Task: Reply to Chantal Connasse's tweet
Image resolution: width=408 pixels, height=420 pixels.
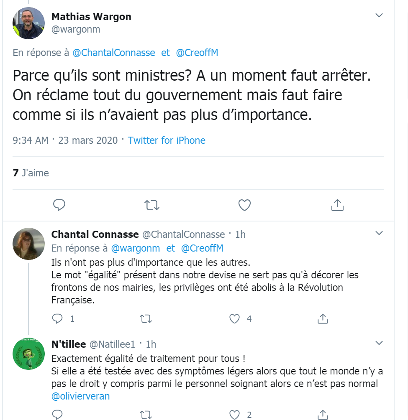Action: (x=57, y=319)
